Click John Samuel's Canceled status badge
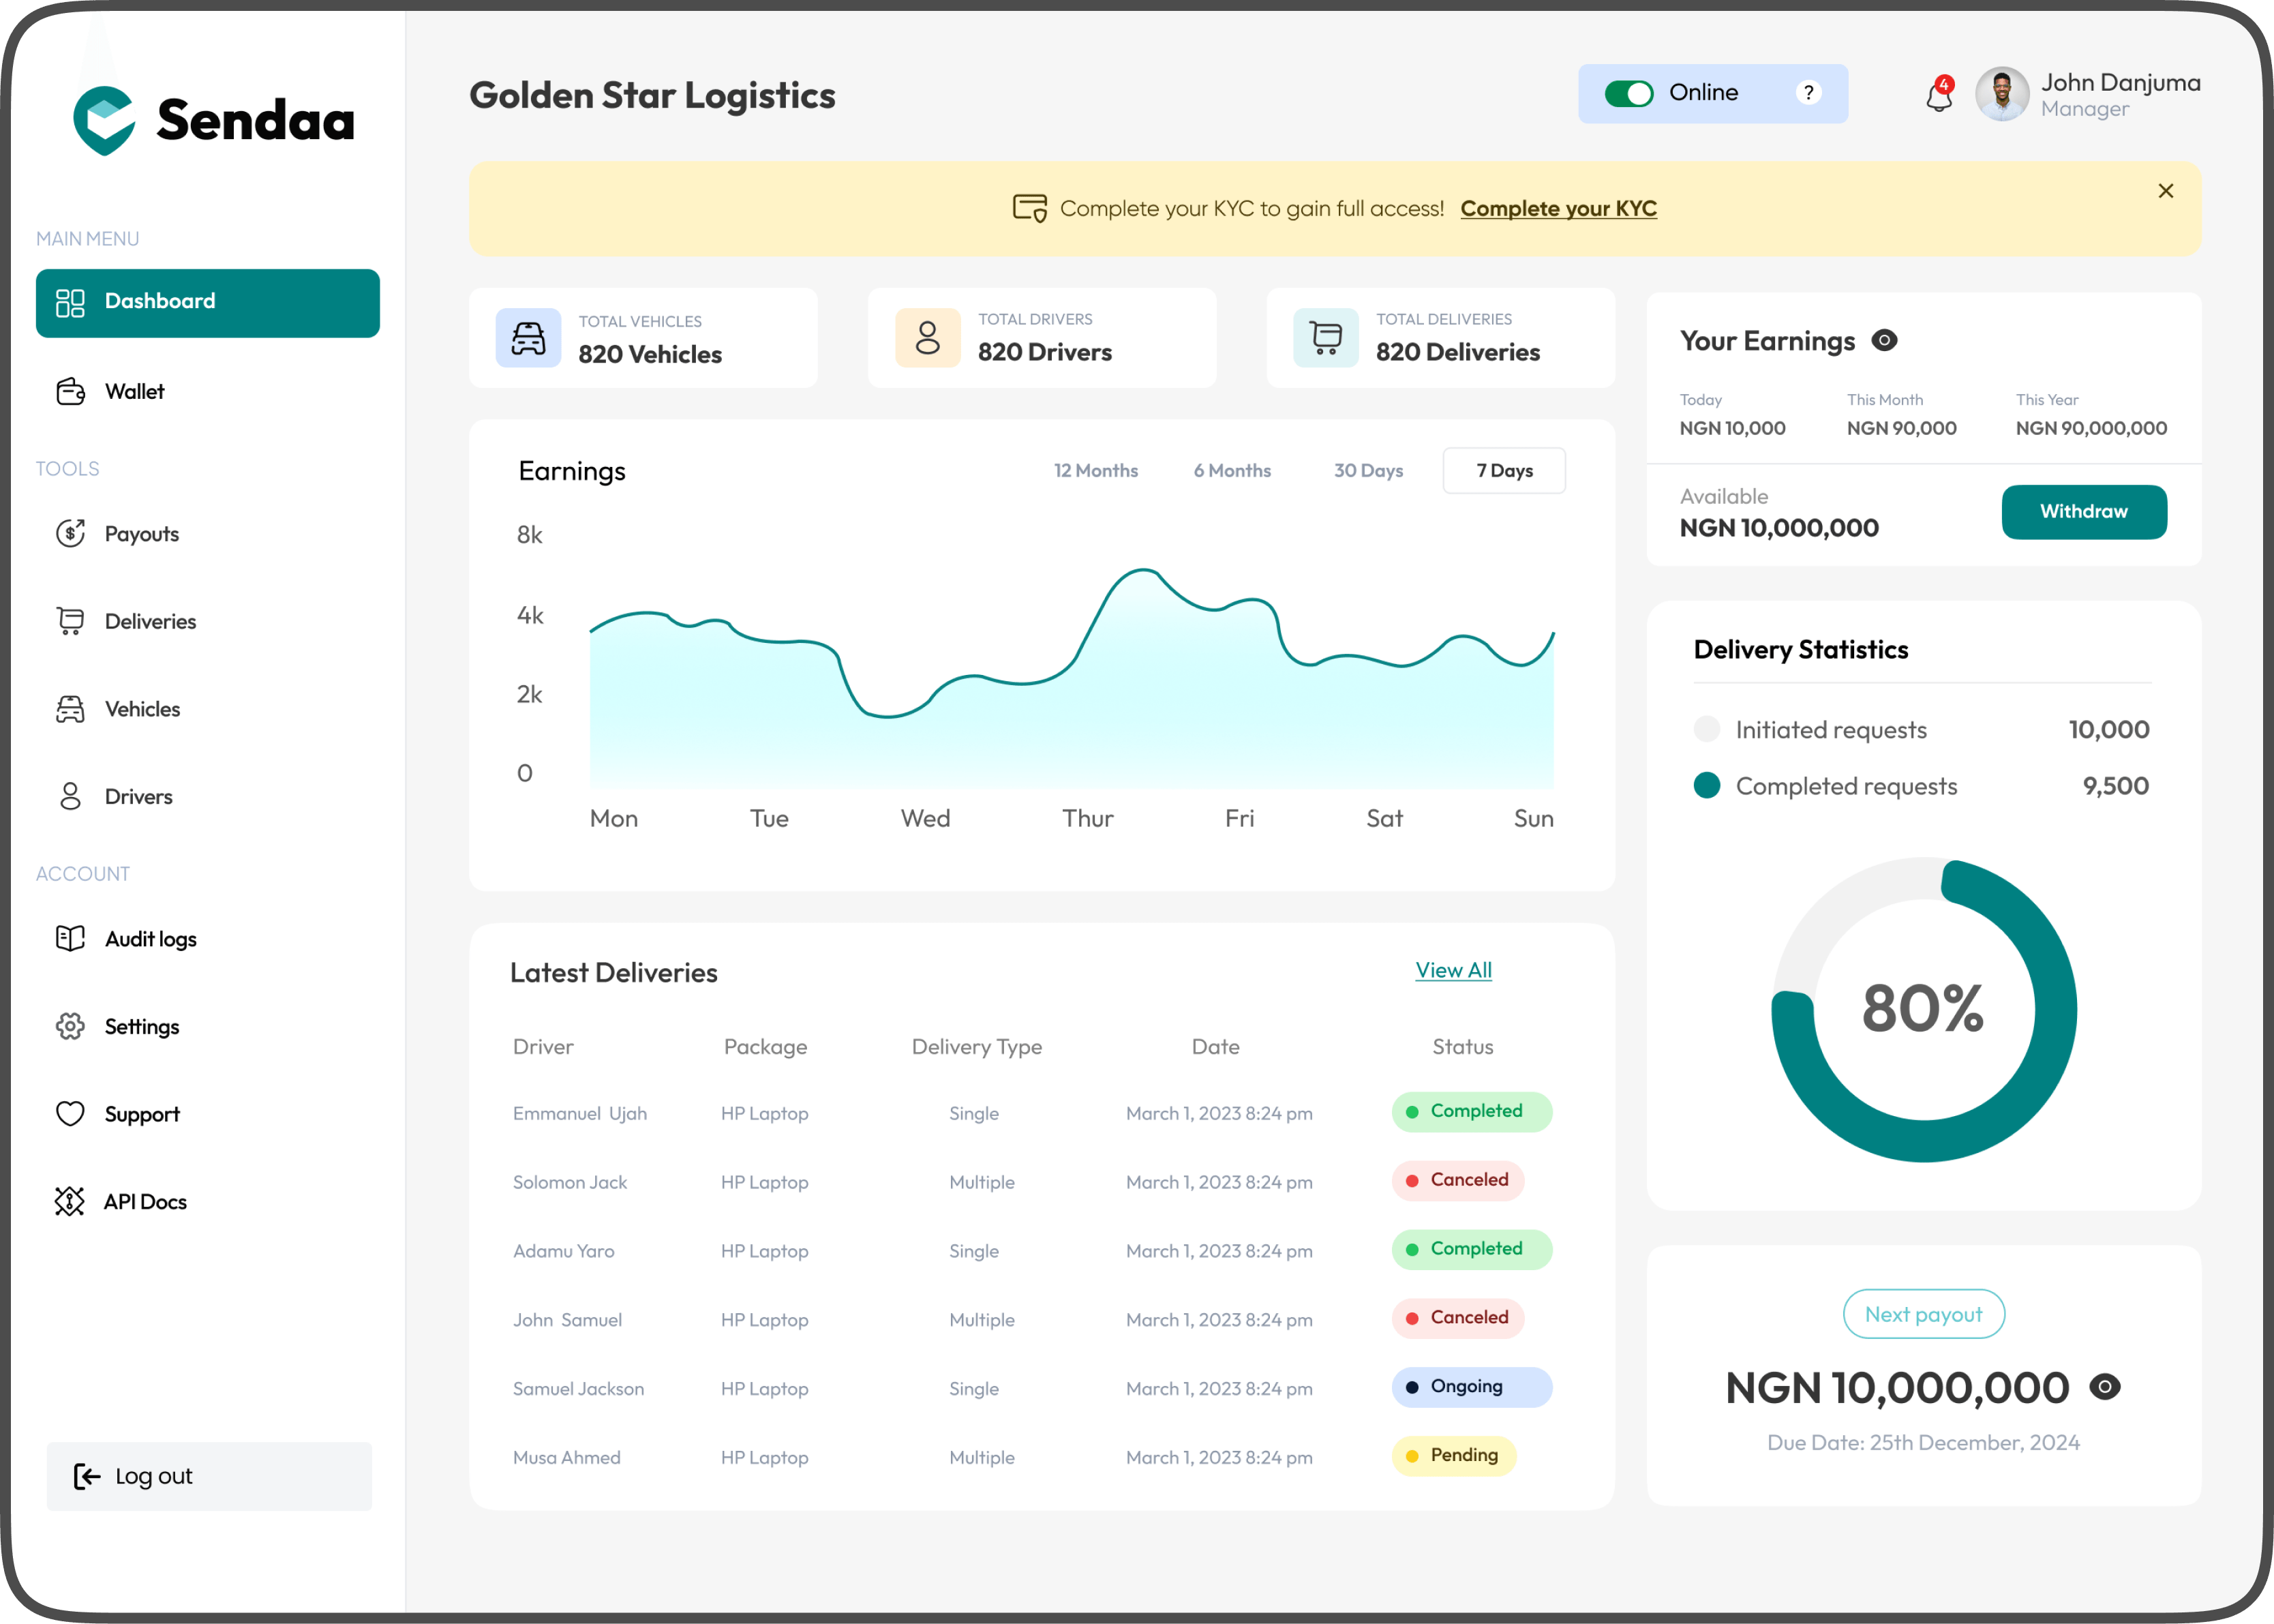The height and width of the screenshot is (1624, 2274). click(x=1457, y=1318)
